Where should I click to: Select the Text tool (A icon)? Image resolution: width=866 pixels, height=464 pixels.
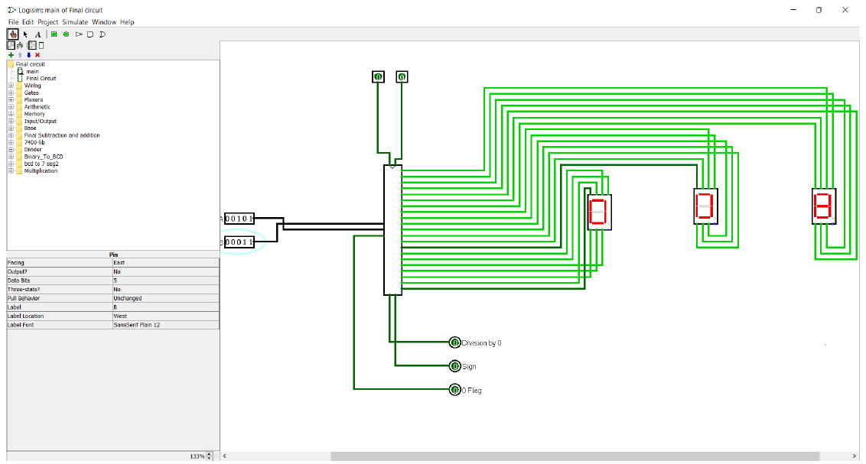click(x=38, y=34)
